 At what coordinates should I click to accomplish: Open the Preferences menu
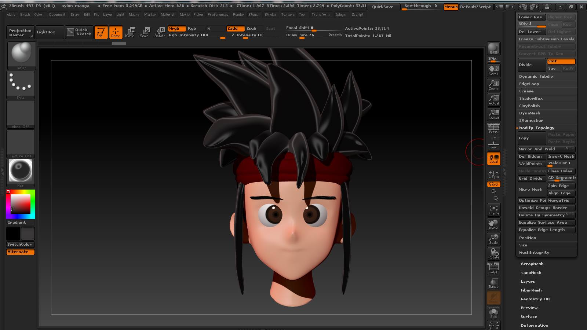pyautogui.click(x=218, y=15)
